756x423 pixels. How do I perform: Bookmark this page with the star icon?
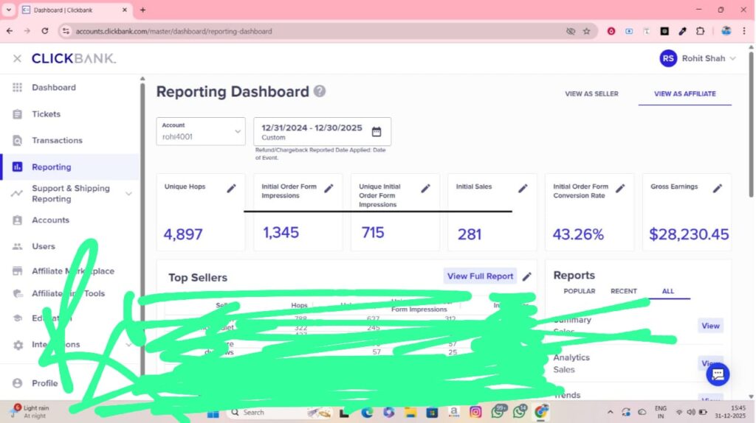click(x=586, y=32)
